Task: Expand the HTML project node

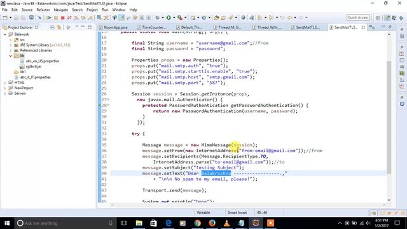Action: (5, 83)
